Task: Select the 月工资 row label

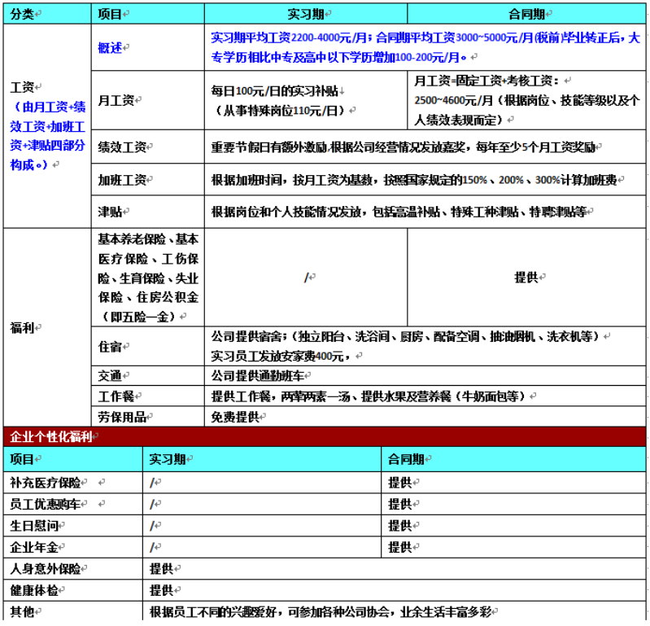Action: click(116, 100)
